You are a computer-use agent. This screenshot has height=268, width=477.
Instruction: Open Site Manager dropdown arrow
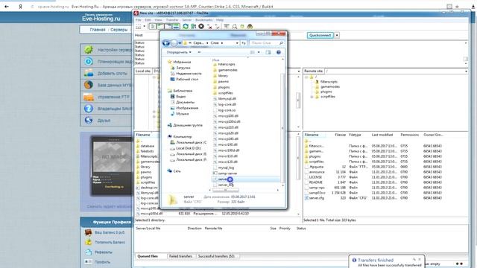(x=144, y=27)
